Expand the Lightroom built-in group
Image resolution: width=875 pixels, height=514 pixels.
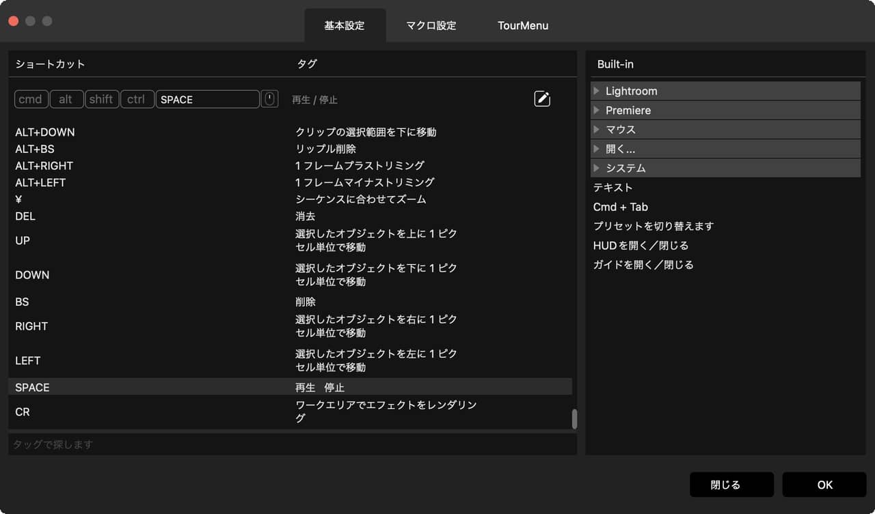[x=597, y=91]
